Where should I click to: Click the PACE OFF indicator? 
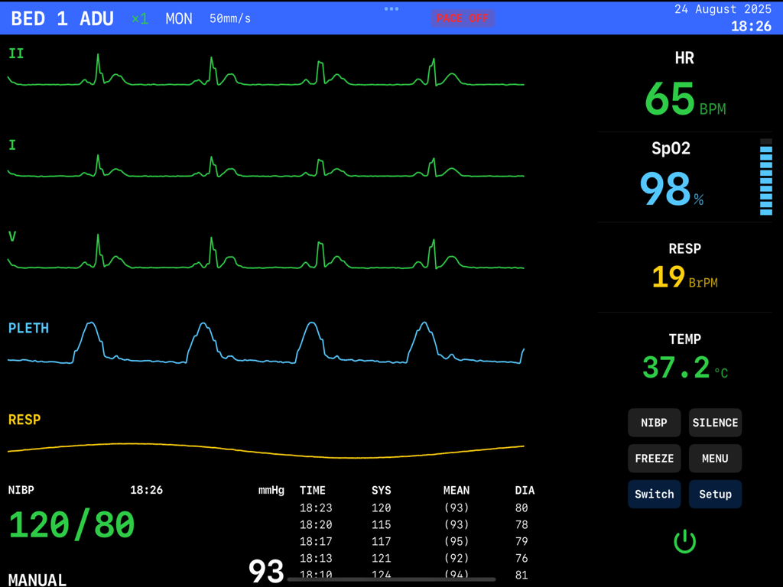pos(463,18)
